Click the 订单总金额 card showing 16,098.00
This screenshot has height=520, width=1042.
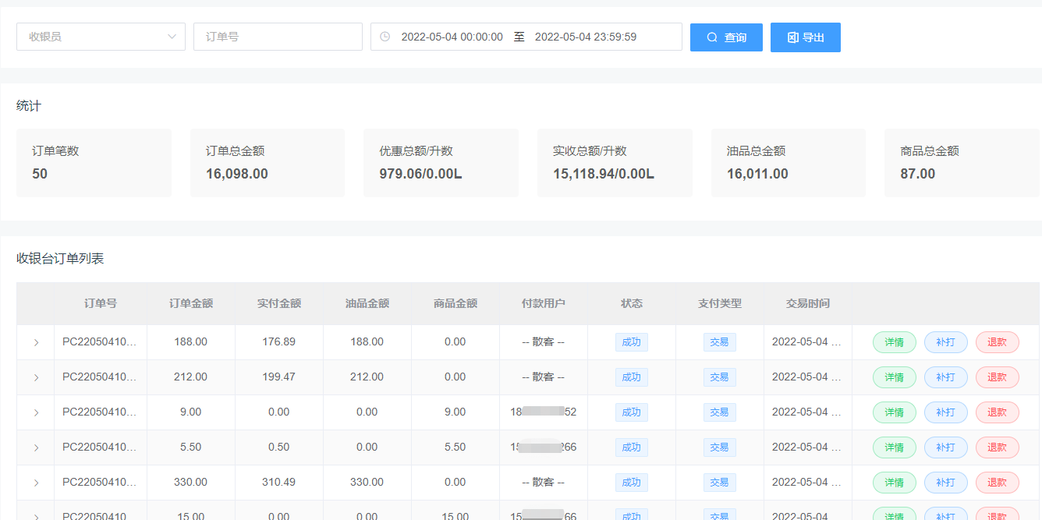click(x=268, y=163)
